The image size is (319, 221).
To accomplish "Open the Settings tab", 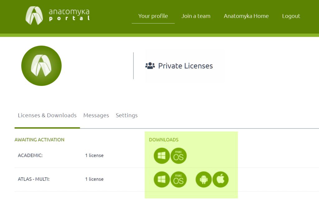I will coord(126,115).
